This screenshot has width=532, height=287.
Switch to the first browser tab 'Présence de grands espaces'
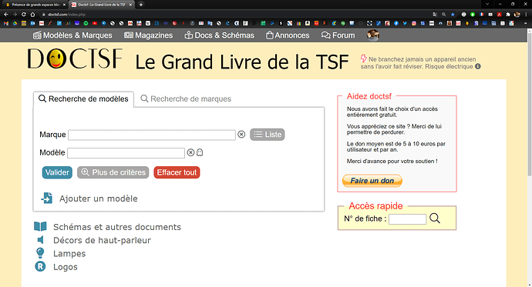tap(35, 5)
